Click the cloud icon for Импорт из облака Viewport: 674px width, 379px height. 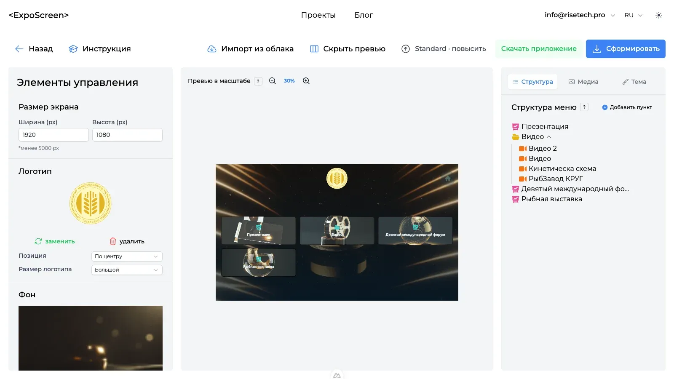pos(212,49)
